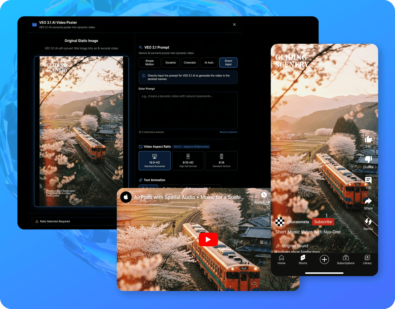The width and height of the screenshot is (395, 309).
Task: Open comments with the 106 comment icon
Action: pyautogui.click(x=368, y=180)
